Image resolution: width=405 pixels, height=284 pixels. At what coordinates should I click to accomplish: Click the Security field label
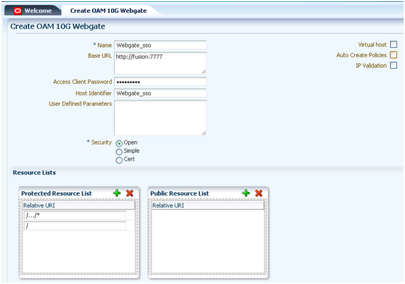point(101,142)
